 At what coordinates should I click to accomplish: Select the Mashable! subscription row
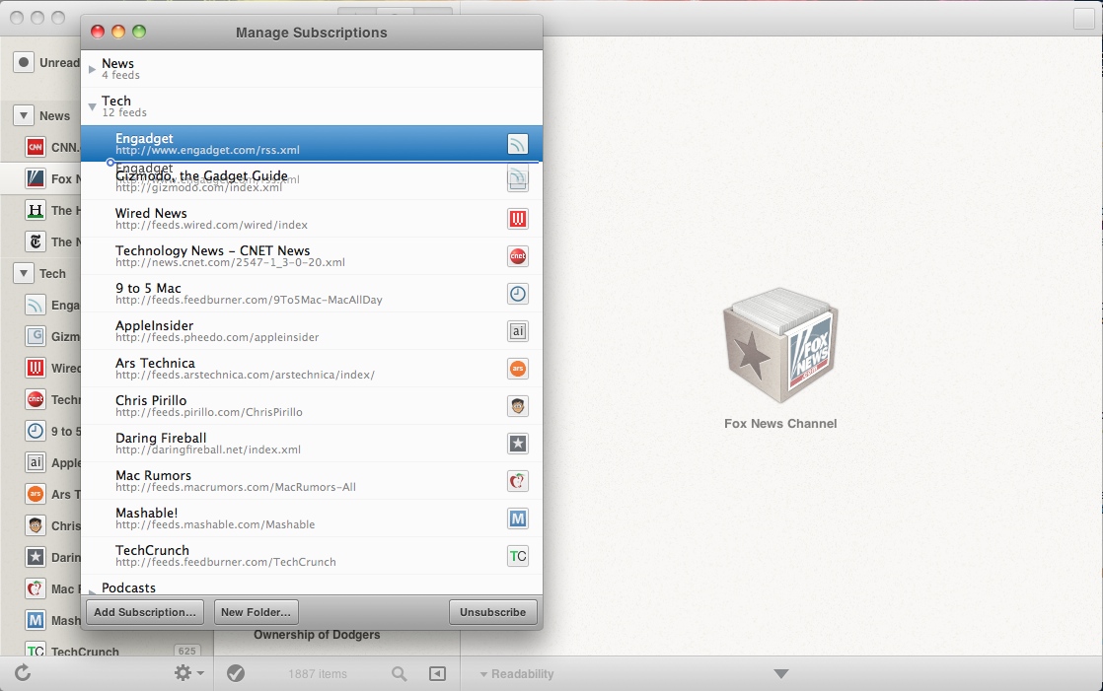tap(312, 518)
